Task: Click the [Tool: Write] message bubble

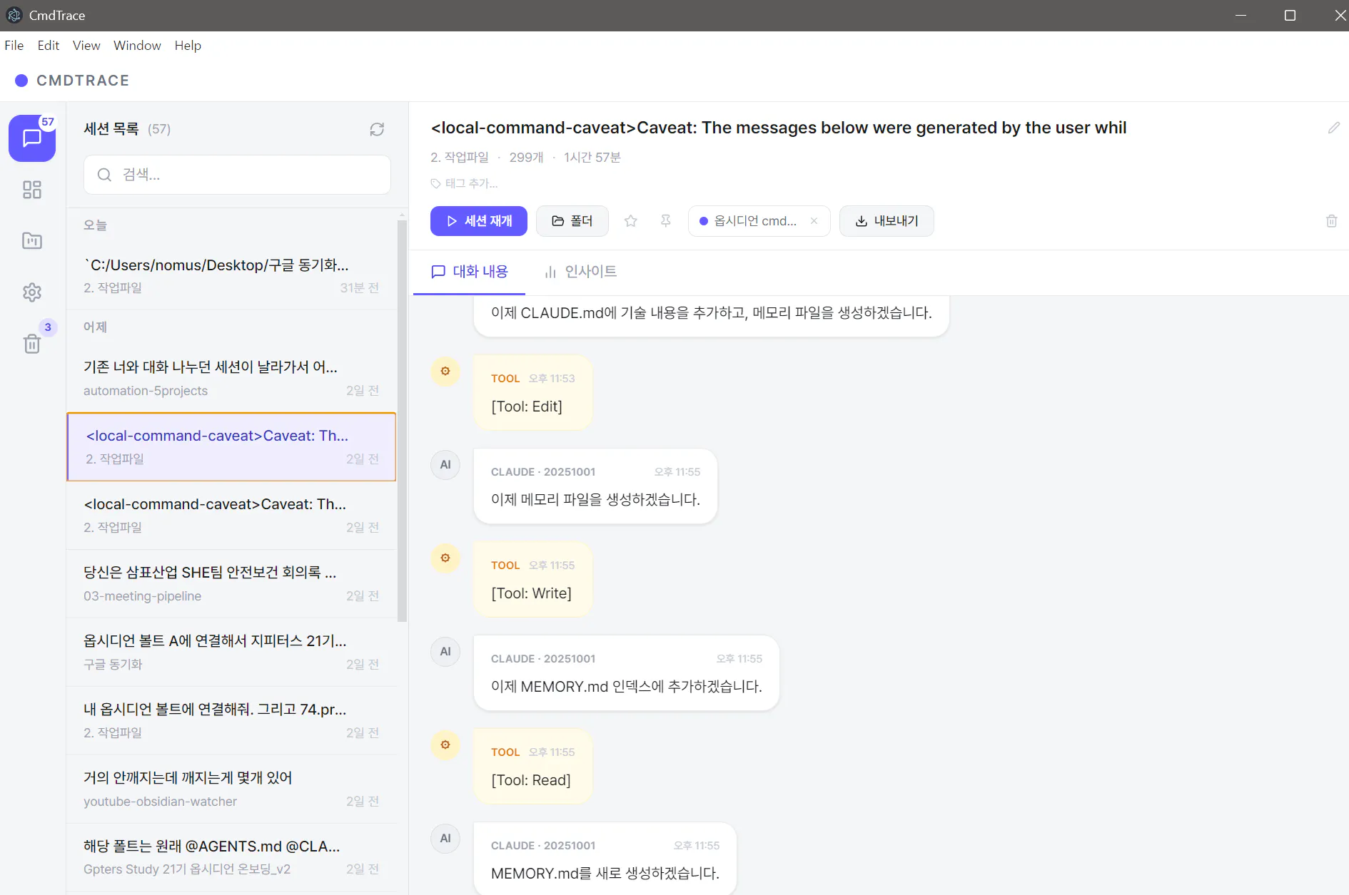Action: pyautogui.click(x=533, y=580)
